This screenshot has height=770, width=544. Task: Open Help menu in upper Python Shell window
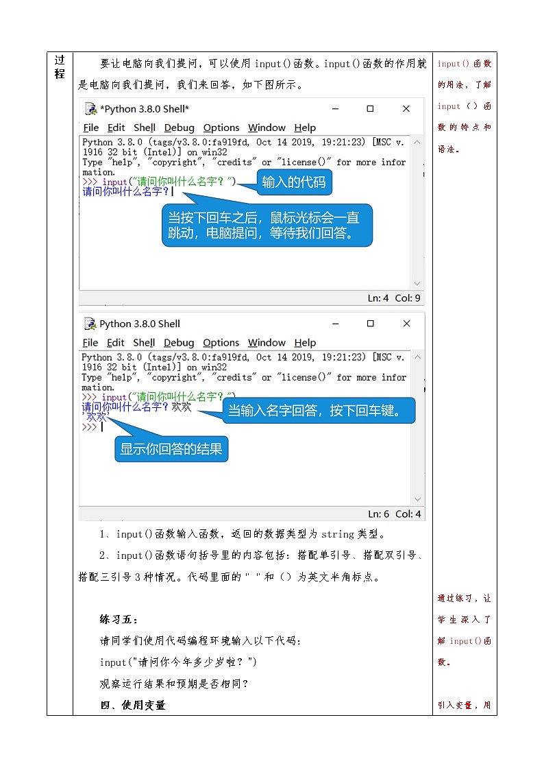(x=305, y=128)
